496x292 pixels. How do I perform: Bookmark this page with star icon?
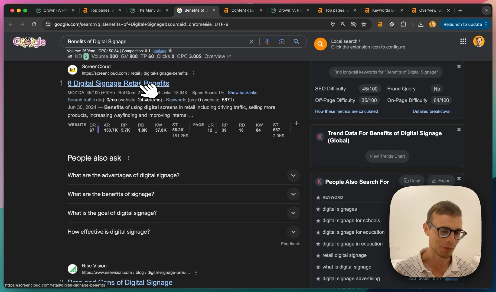point(364,24)
